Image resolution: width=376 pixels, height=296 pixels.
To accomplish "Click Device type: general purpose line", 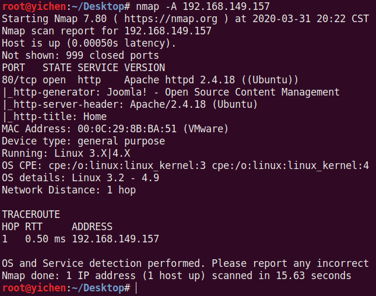I will [x=83, y=141].
